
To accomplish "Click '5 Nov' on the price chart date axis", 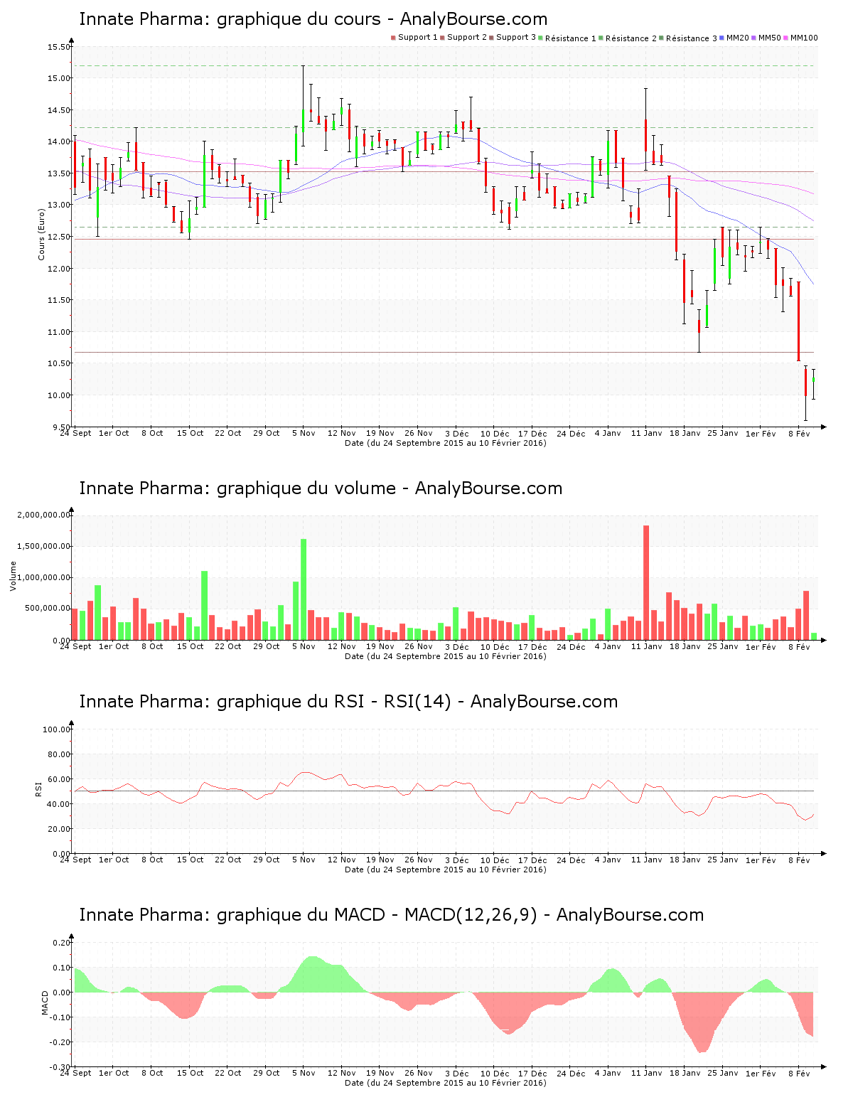I will pos(304,433).
